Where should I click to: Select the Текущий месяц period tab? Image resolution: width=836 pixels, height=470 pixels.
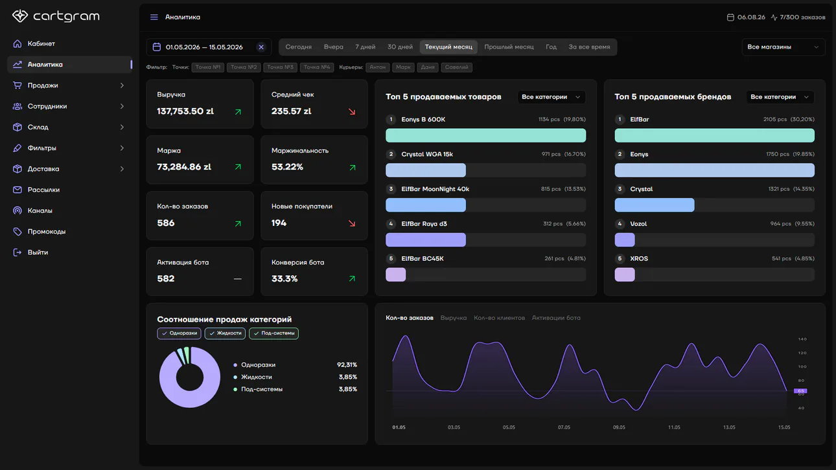pyautogui.click(x=449, y=47)
